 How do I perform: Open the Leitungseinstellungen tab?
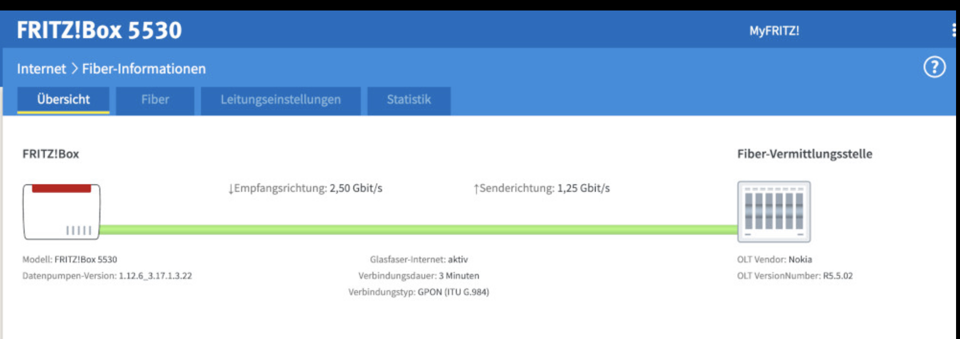(280, 100)
